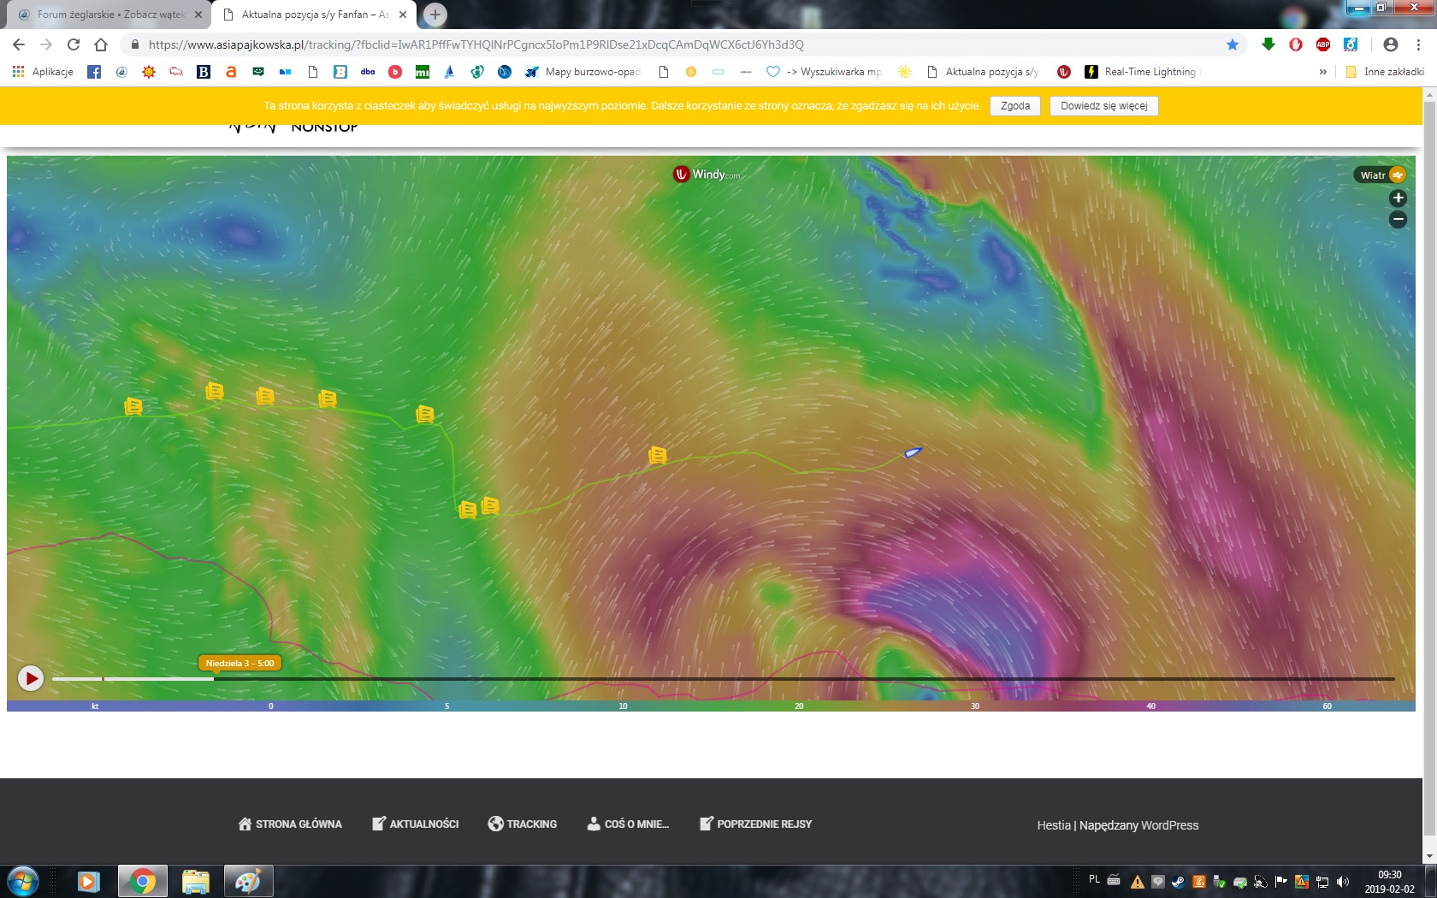Click the Niedziela 3 - 5:00 time label
The height and width of the screenshot is (898, 1437).
click(239, 663)
